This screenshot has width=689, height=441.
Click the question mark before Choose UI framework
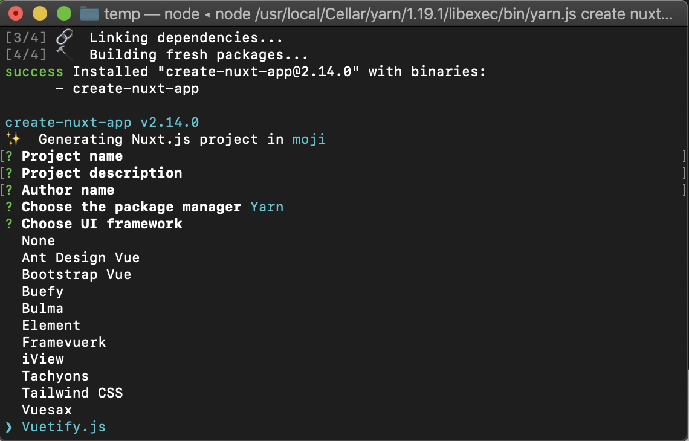(x=11, y=224)
